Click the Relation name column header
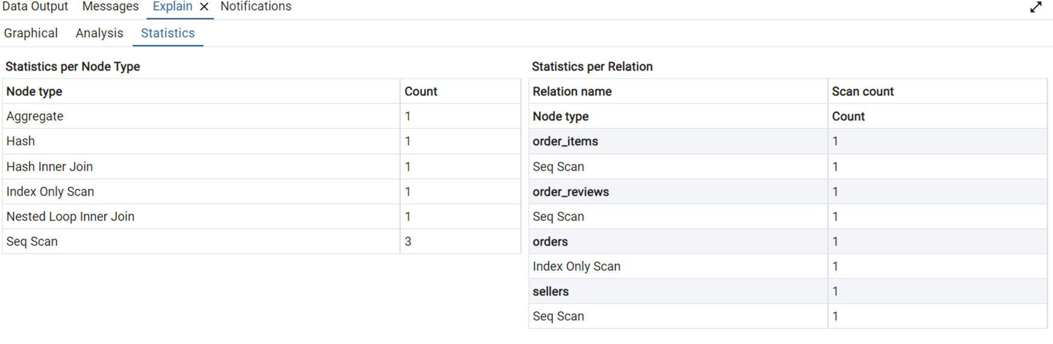 tap(572, 91)
